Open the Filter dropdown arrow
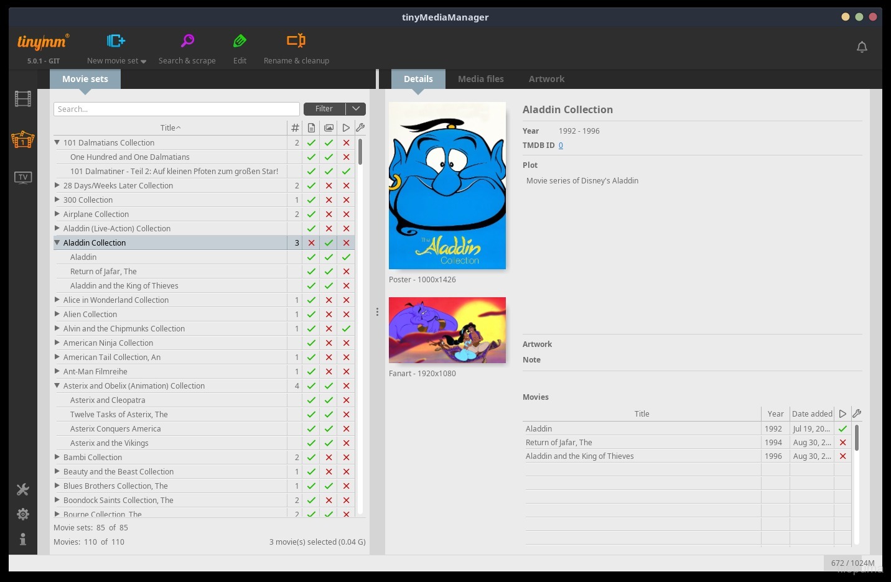 click(356, 109)
